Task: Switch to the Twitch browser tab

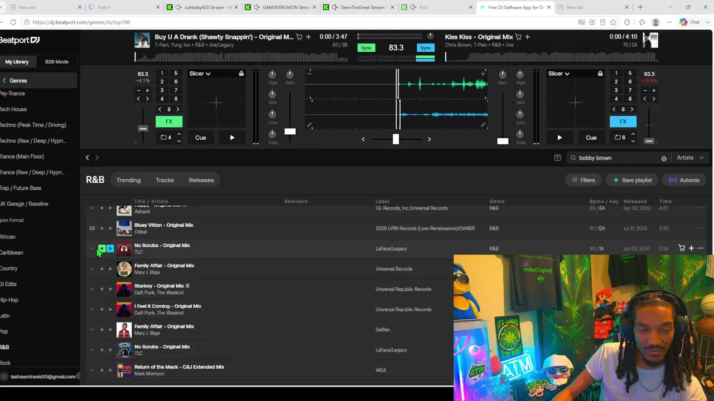Action: [x=123, y=7]
